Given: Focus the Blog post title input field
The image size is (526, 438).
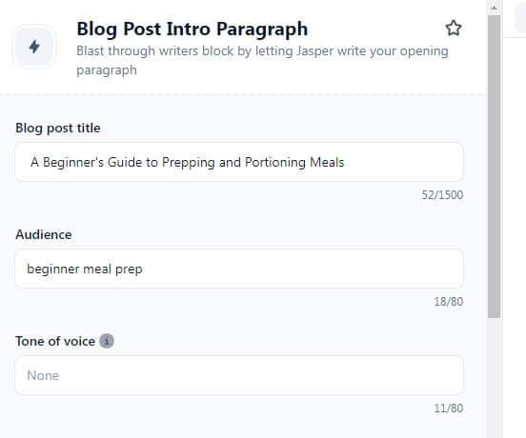Looking at the screenshot, I should pos(239,162).
